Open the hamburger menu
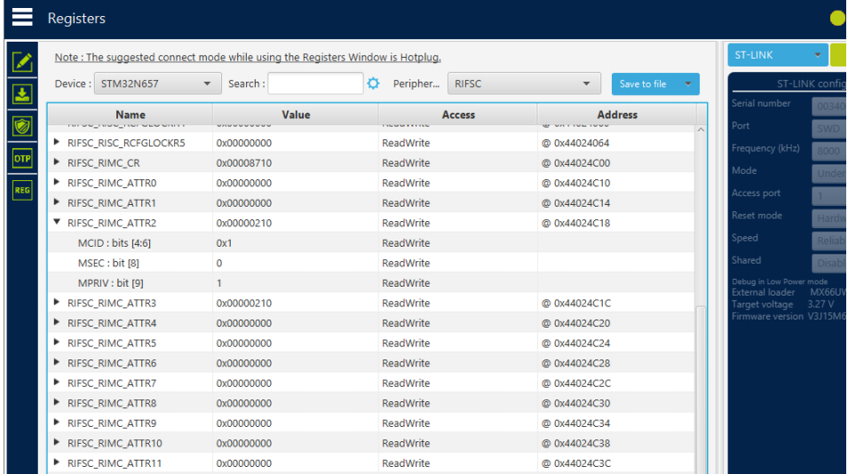The height and width of the screenshot is (474, 848). coord(22,18)
